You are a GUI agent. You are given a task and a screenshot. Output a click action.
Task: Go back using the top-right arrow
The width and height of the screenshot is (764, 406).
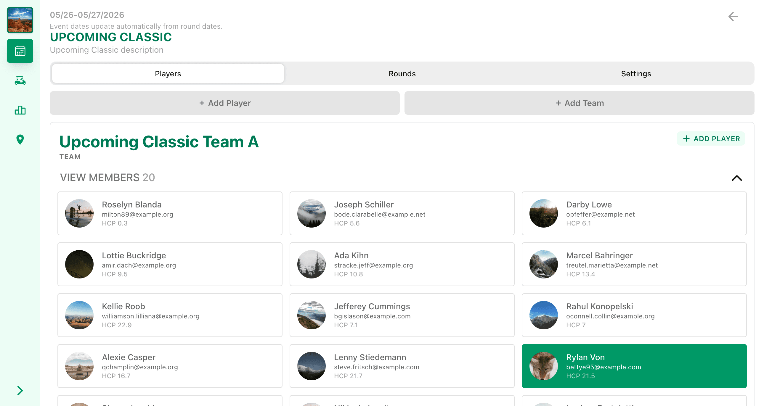coord(733,17)
